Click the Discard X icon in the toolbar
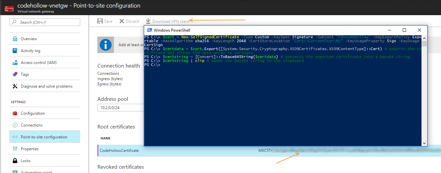This screenshot has width=441, height=173. click(x=121, y=21)
